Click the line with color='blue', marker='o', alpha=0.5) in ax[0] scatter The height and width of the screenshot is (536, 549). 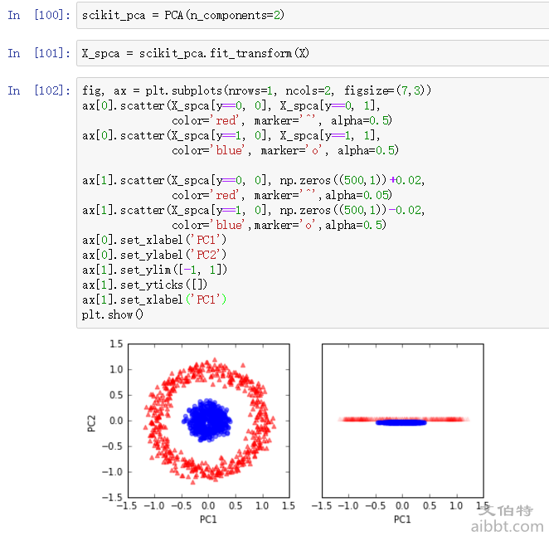click(285, 151)
